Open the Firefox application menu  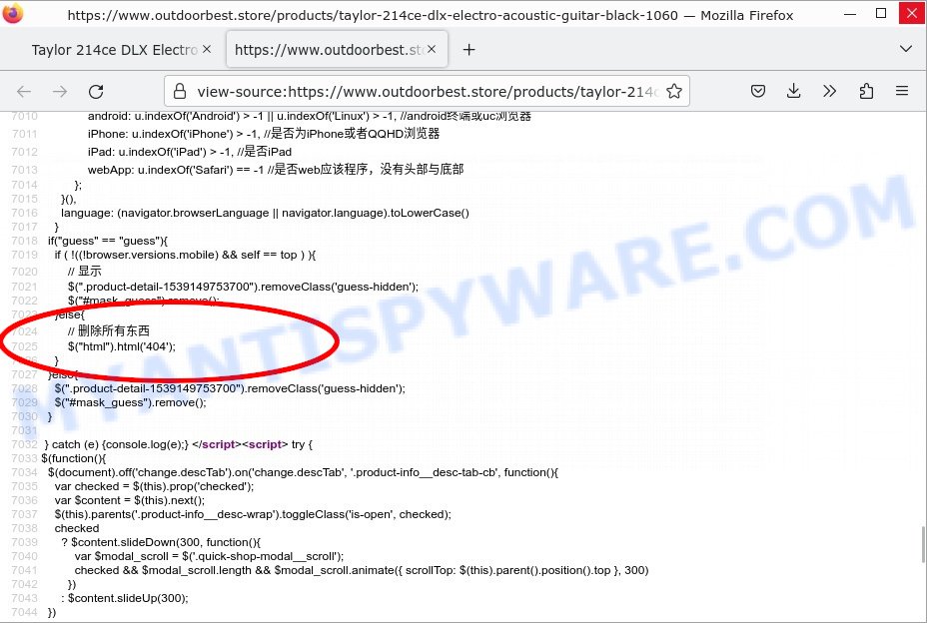[x=902, y=91]
